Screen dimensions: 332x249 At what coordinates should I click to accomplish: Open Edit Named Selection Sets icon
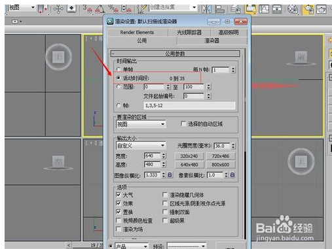tap(142, 9)
